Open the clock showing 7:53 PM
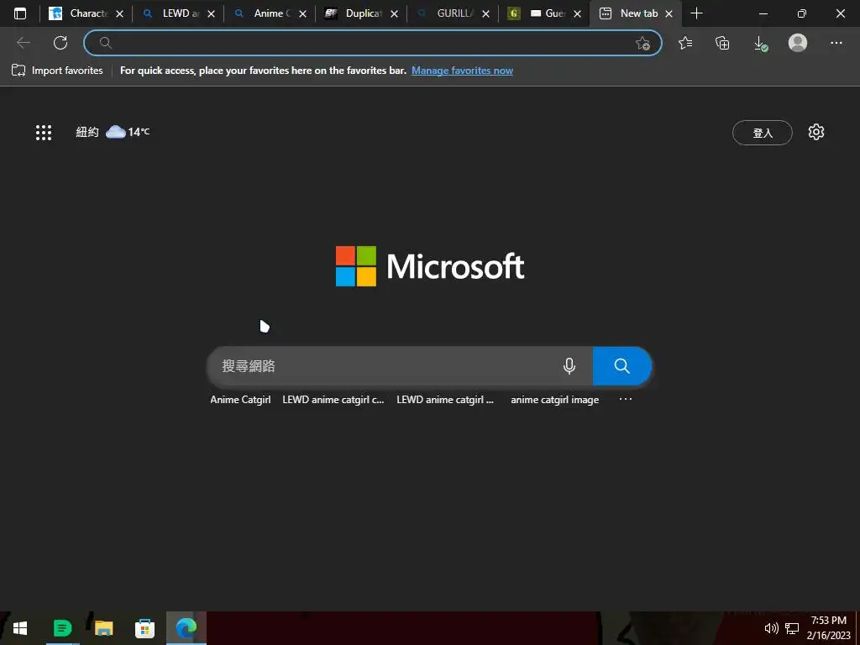 point(829,628)
